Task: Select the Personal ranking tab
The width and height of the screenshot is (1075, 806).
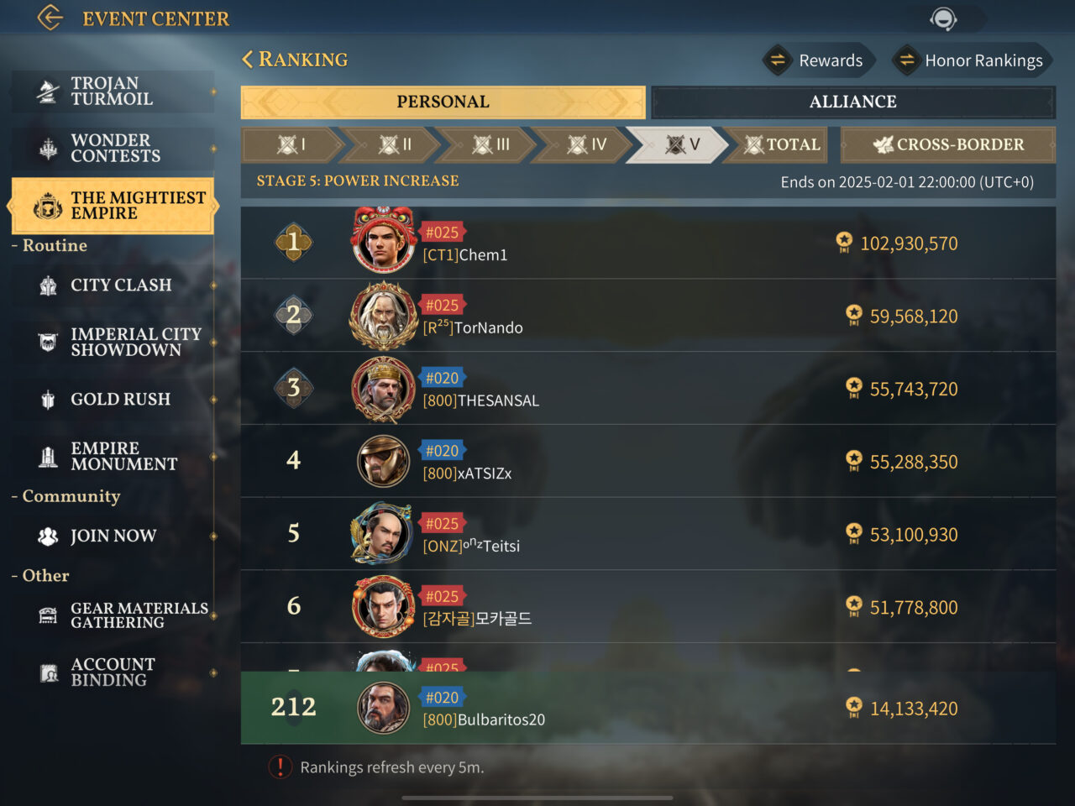Action: tap(443, 102)
